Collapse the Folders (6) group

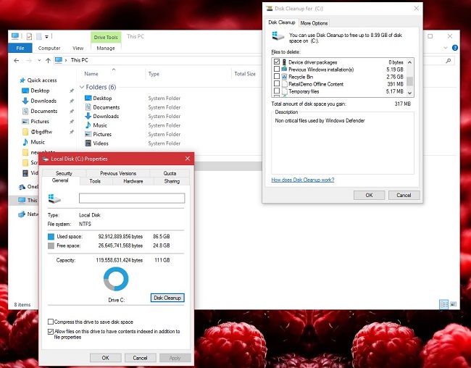[x=82, y=87]
